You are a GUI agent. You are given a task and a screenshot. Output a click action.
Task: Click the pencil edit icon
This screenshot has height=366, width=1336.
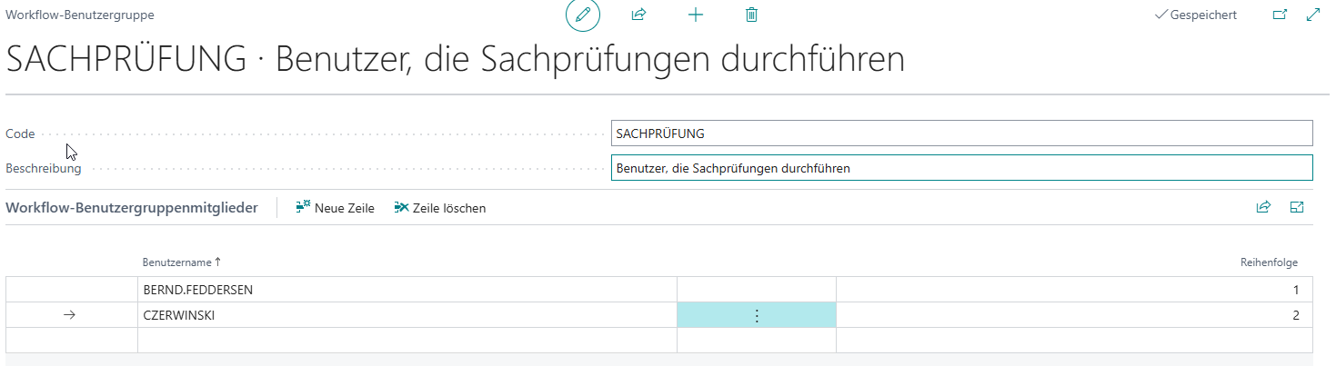coord(583,15)
